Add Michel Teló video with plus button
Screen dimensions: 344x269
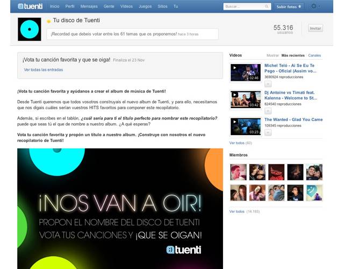268,84
